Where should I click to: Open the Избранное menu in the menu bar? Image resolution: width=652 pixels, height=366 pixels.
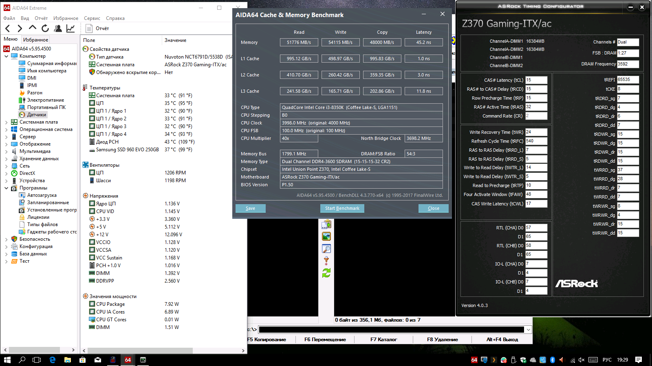pyautogui.click(x=66, y=18)
